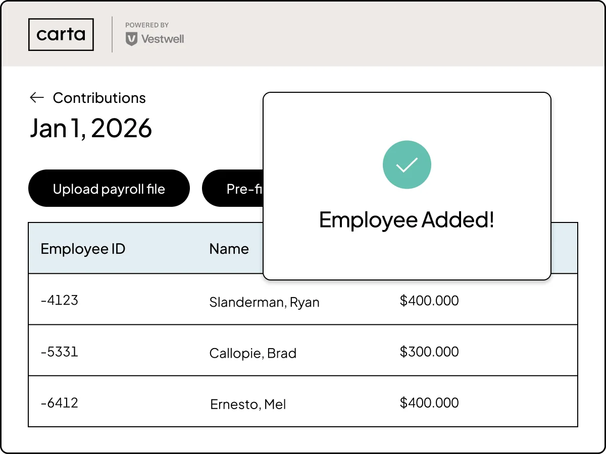This screenshot has height=454, width=606.
Task: Click employee ID -6412
Action: point(60,403)
